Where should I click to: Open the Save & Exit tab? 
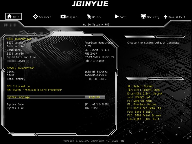point(177,17)
